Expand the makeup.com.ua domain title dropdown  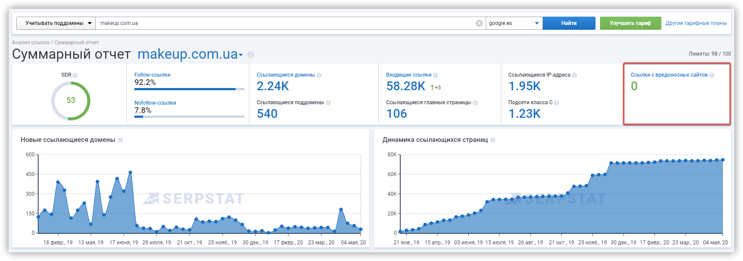click(x=240, y=55)
